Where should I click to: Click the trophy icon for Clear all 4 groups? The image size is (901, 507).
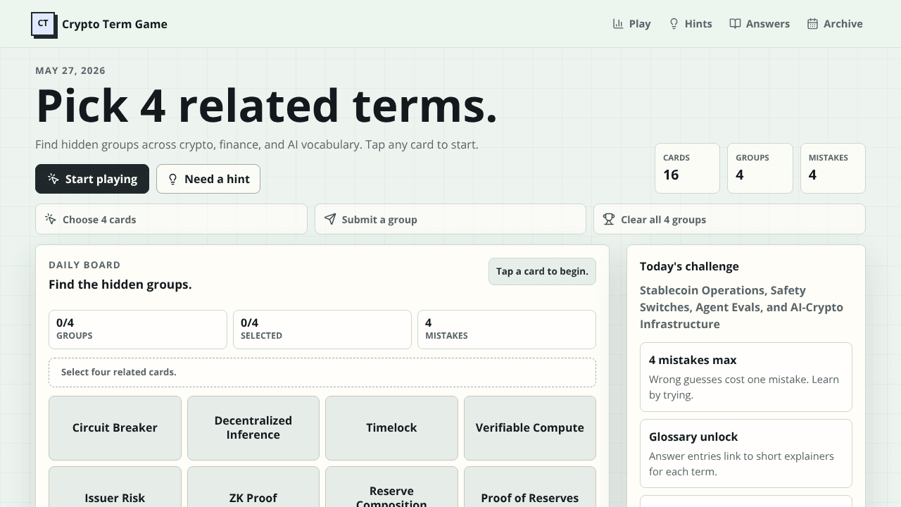(x=609, y=219)
